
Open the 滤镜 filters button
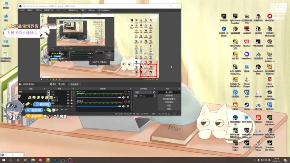(x=62, y=84)
